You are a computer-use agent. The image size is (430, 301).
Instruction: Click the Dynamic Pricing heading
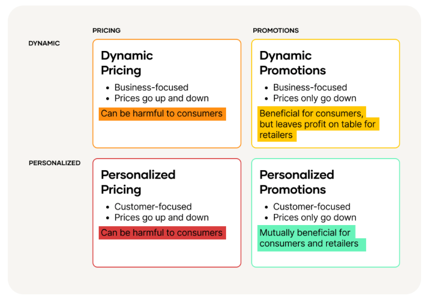(127, 63)
